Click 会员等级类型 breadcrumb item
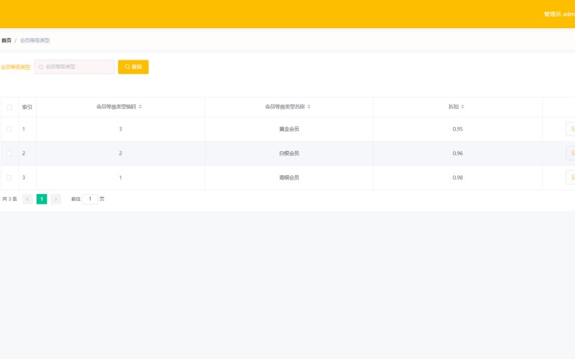Viewport: 575px width, 359px height. click(x=34, y=40)
